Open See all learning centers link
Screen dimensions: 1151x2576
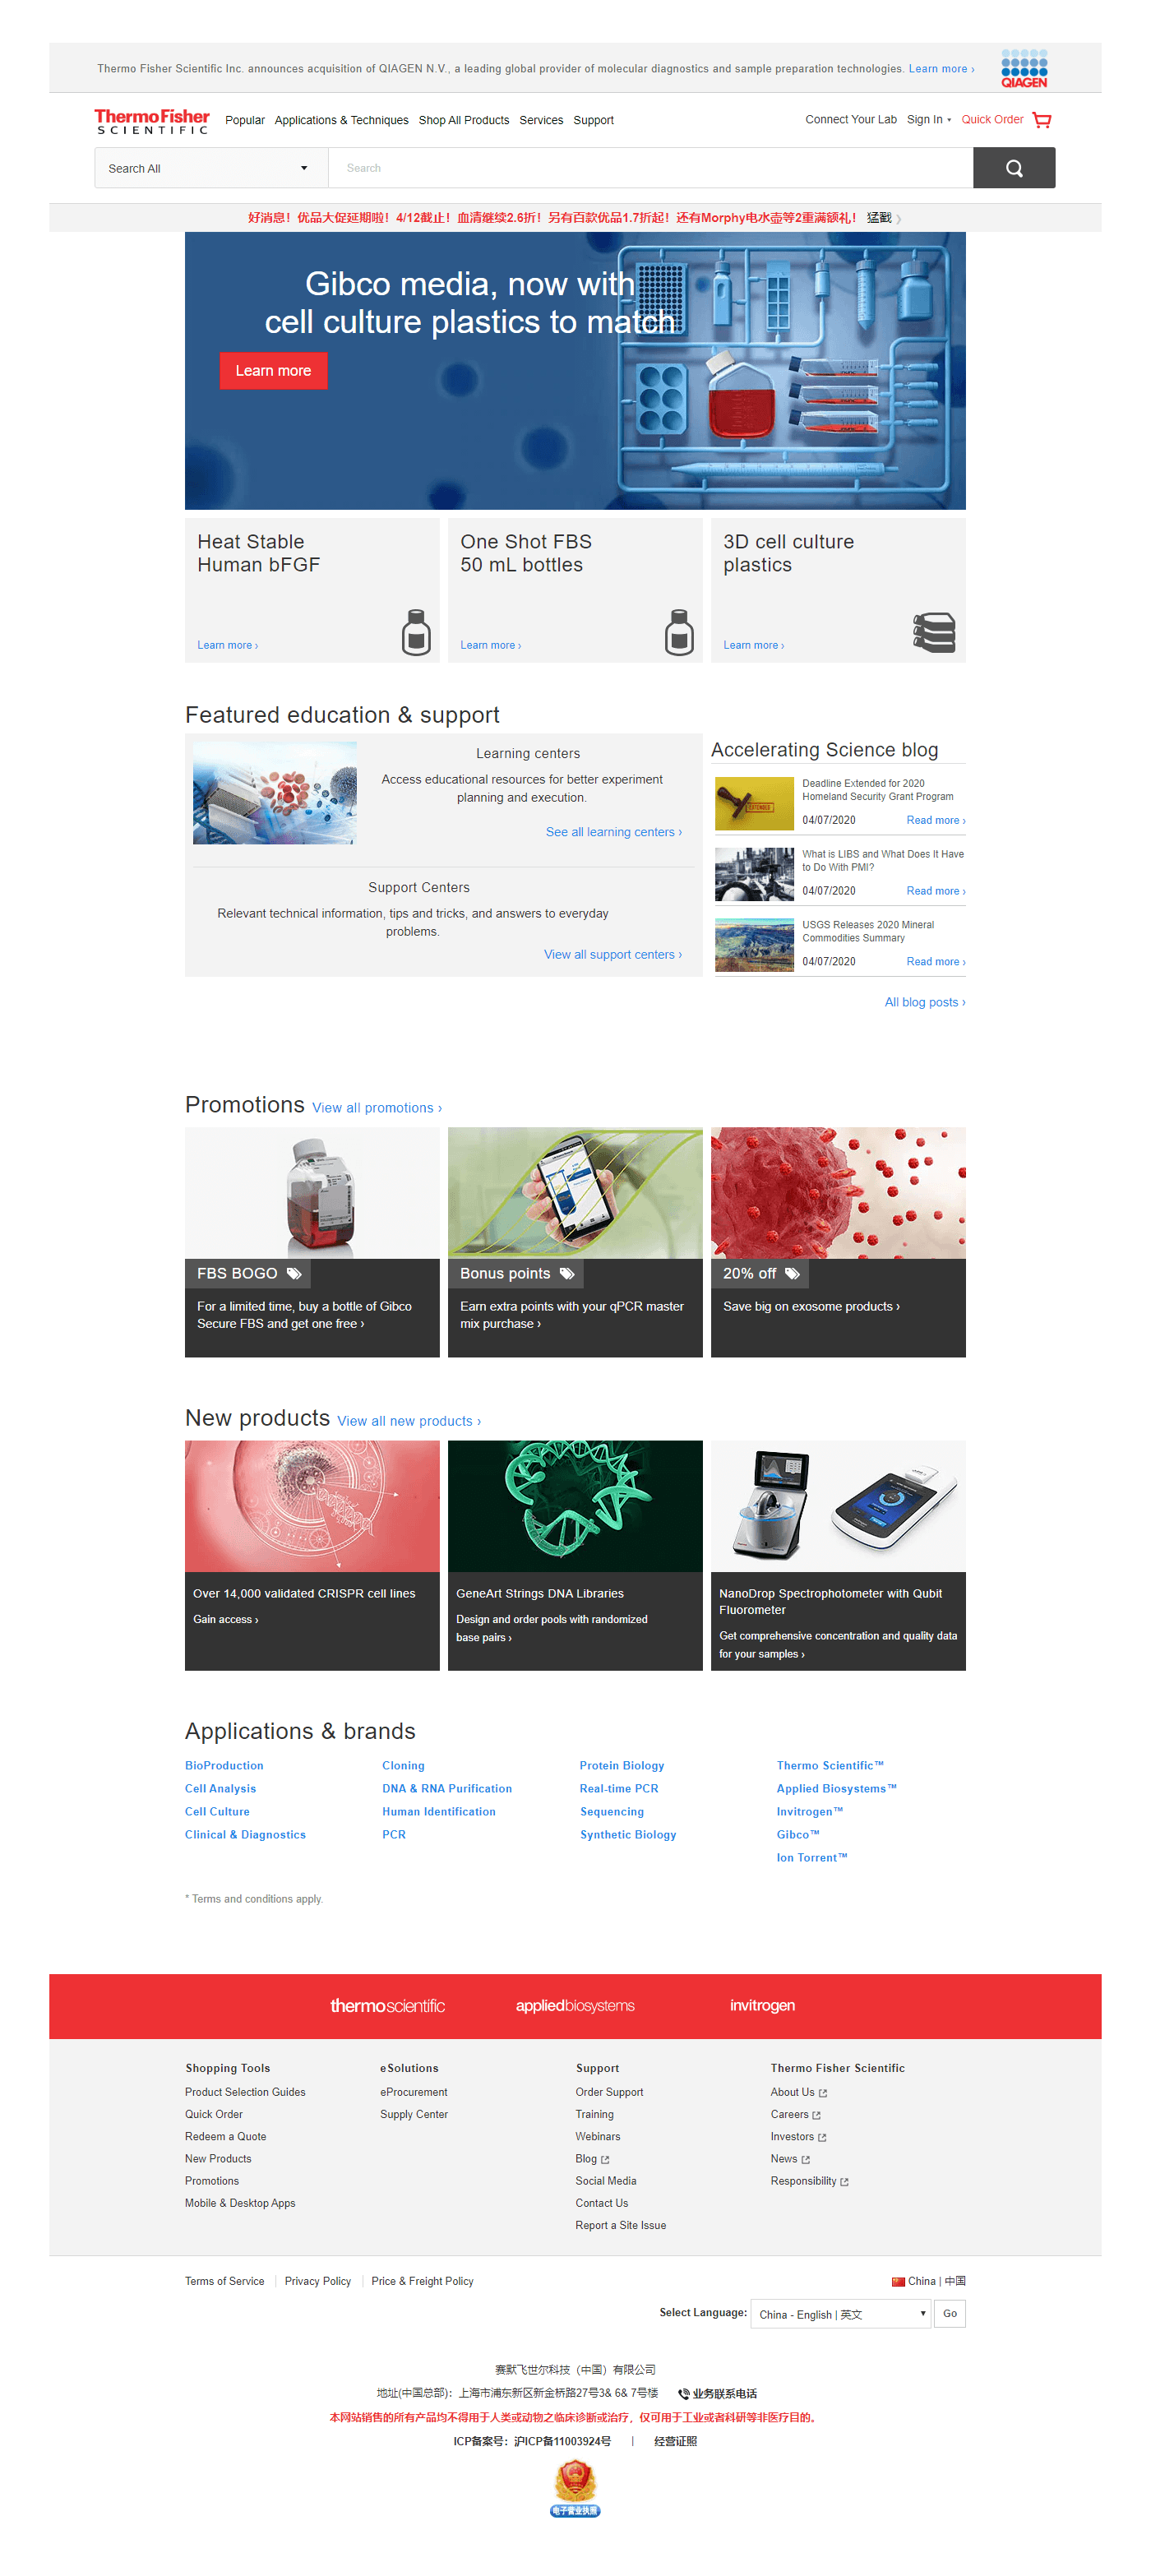click(614, 832)
